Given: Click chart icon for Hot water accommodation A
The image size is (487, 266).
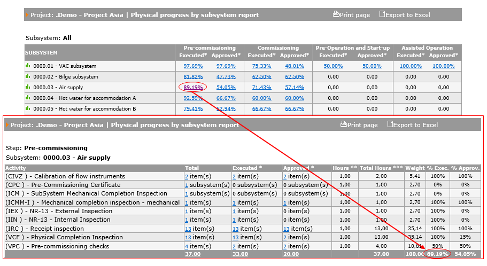Looking at the screenshot, I should pyautogui.click(x=28, y=97).
